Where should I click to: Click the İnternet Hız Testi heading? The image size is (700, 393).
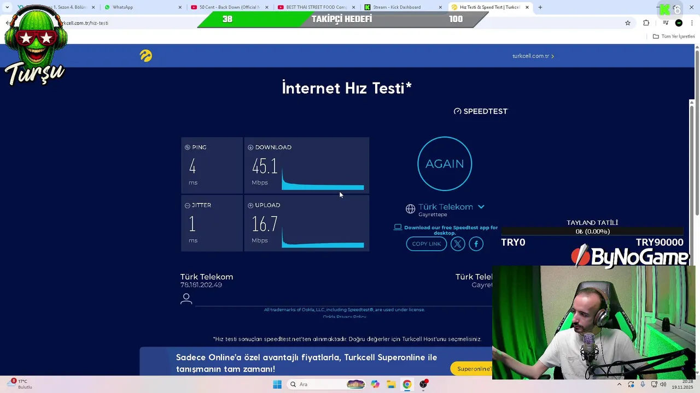(x=347, y=88)
